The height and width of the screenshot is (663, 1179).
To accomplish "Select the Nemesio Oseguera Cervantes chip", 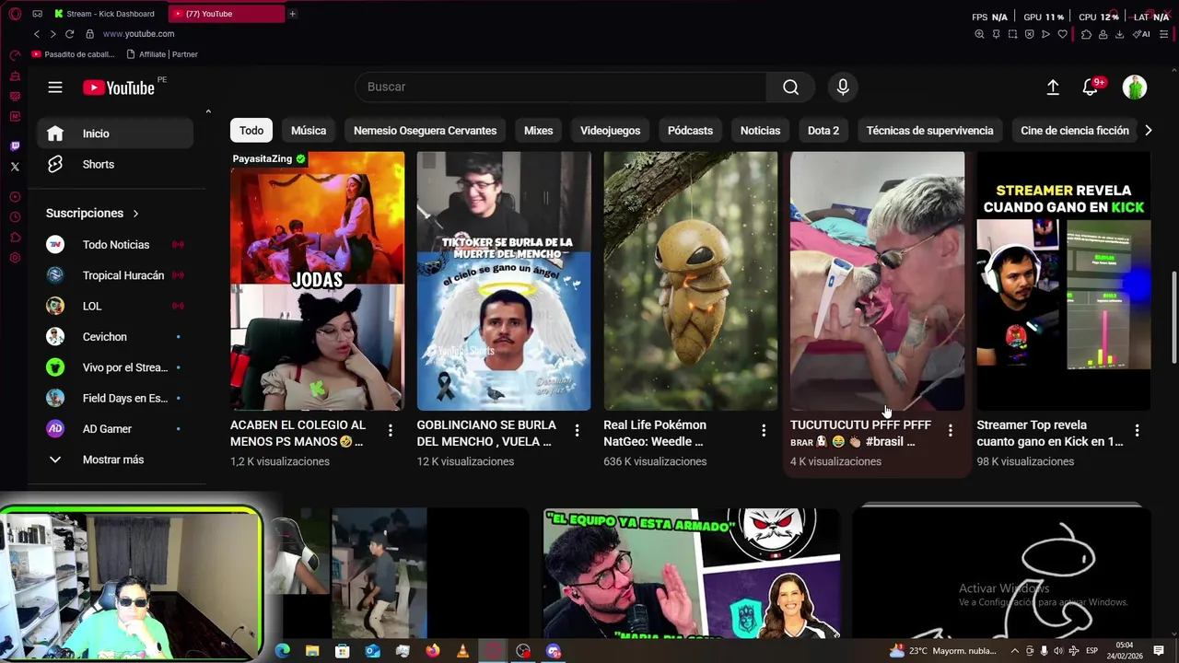I will (425, 131).
